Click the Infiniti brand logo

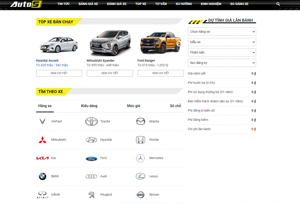(x=43, y=195)
